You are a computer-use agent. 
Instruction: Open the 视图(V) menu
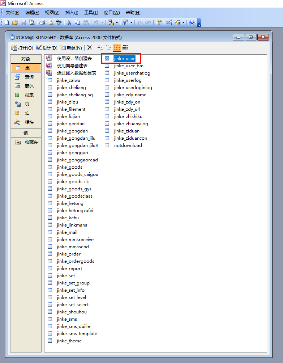(52, 13)
